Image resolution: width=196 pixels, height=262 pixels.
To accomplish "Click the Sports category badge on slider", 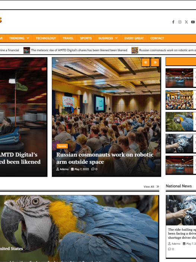I will (x=62, y=146).
